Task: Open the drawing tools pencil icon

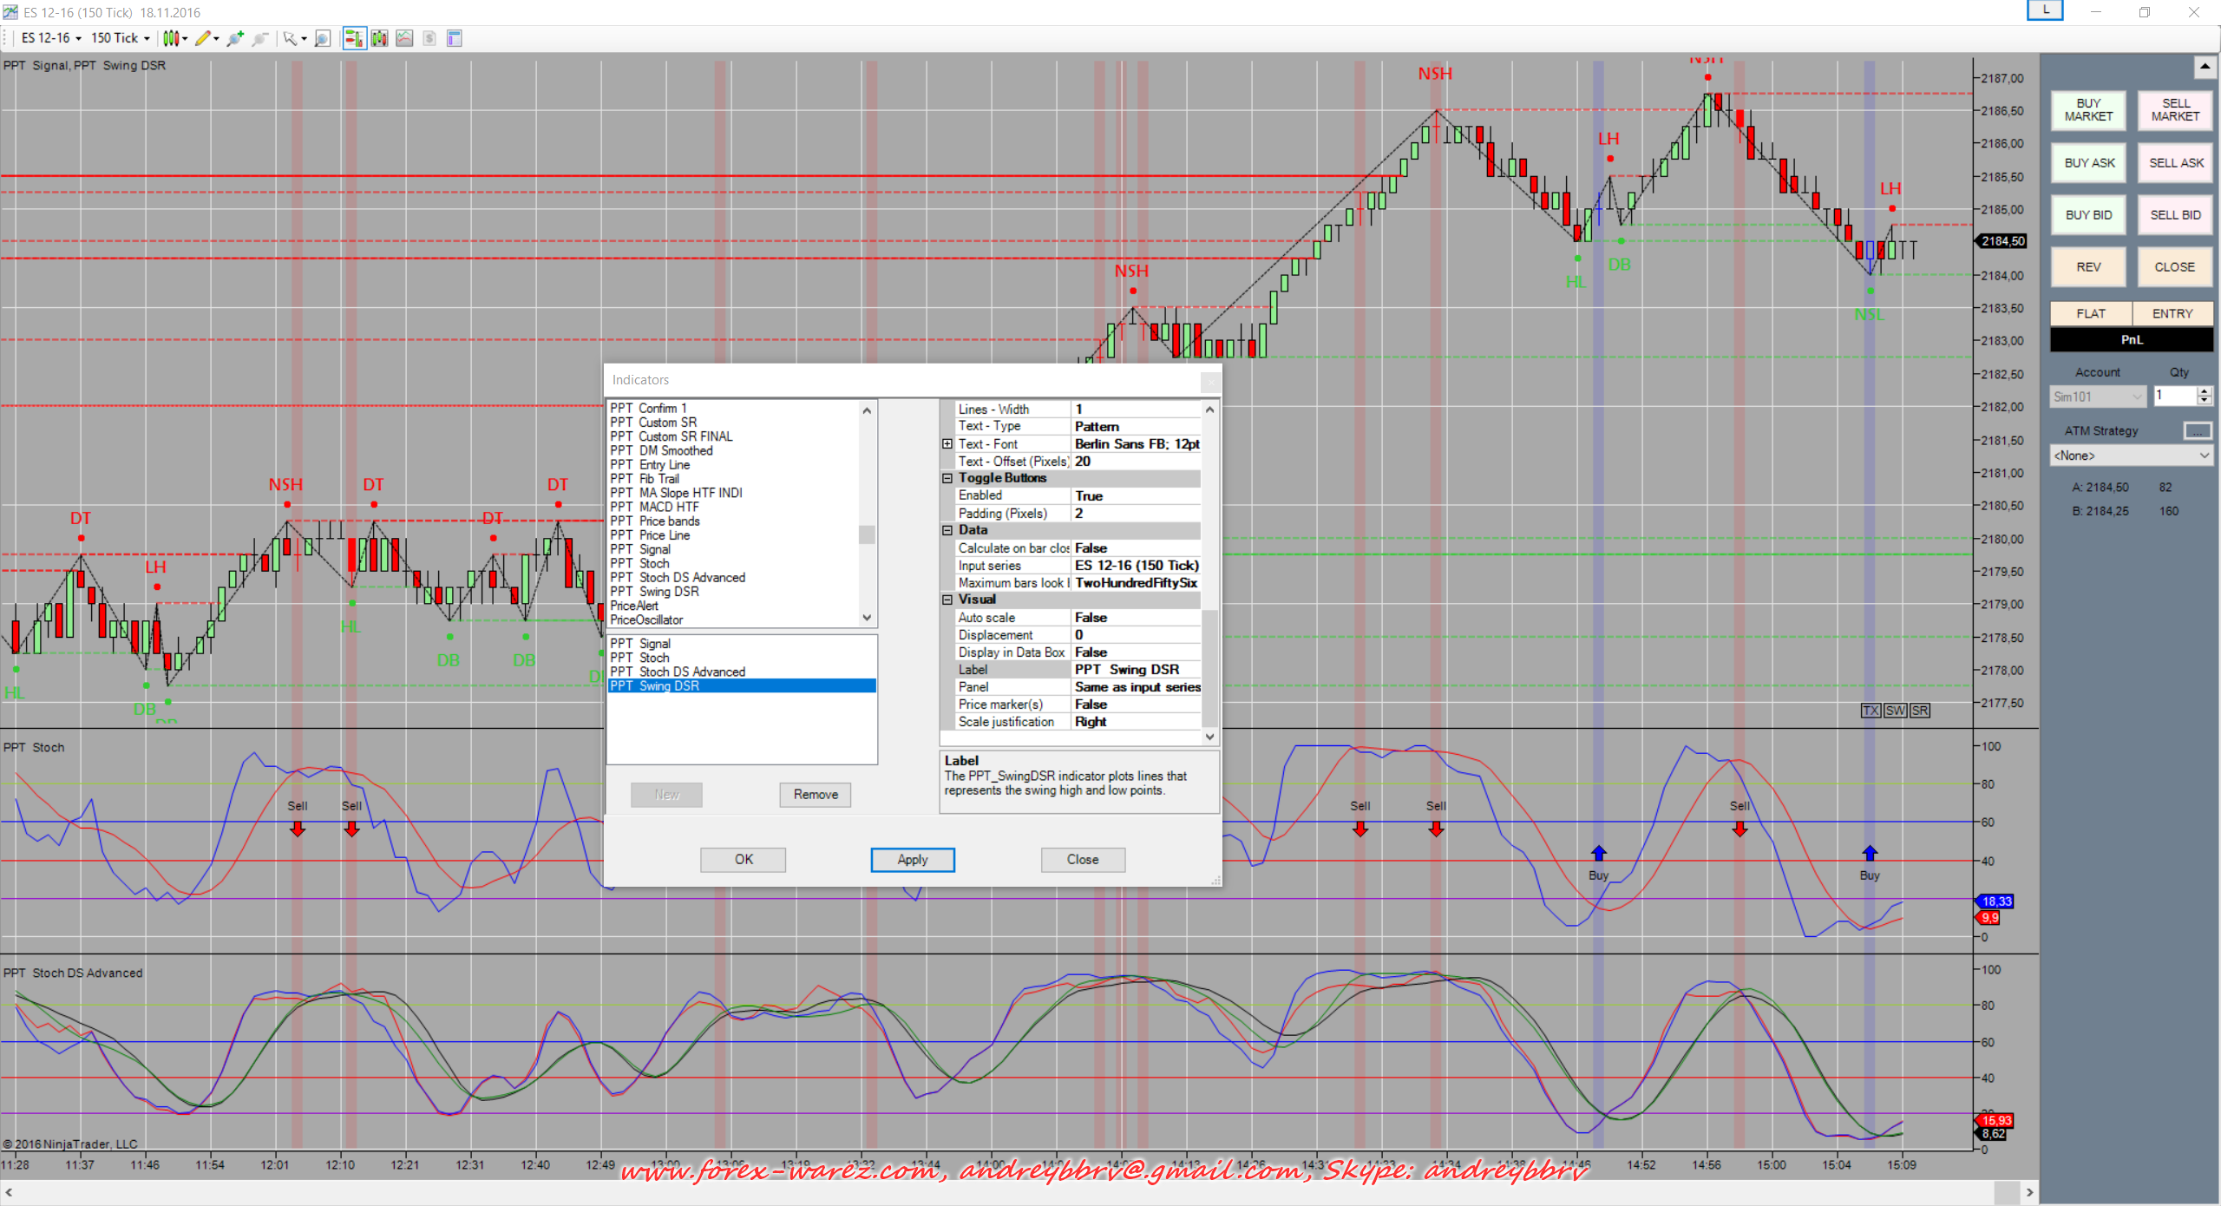Action: 203,38
